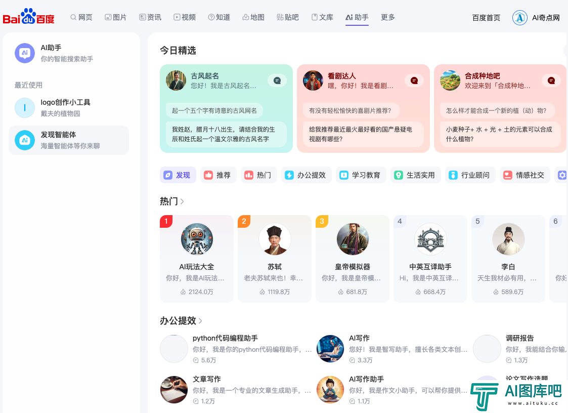568x413 pixels.
Task: Click the 古风起名 avatar
Action: tap(176, 80)
